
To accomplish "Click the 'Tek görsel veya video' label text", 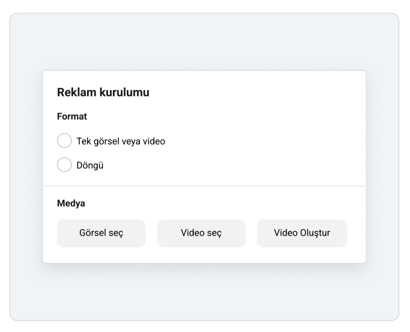I will pos(121,141).
